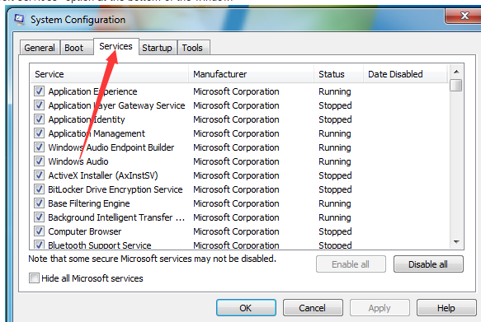Toggle Computer Browser checkbox
The width and height of the screenshot is (481, 322).
point(39,231)
